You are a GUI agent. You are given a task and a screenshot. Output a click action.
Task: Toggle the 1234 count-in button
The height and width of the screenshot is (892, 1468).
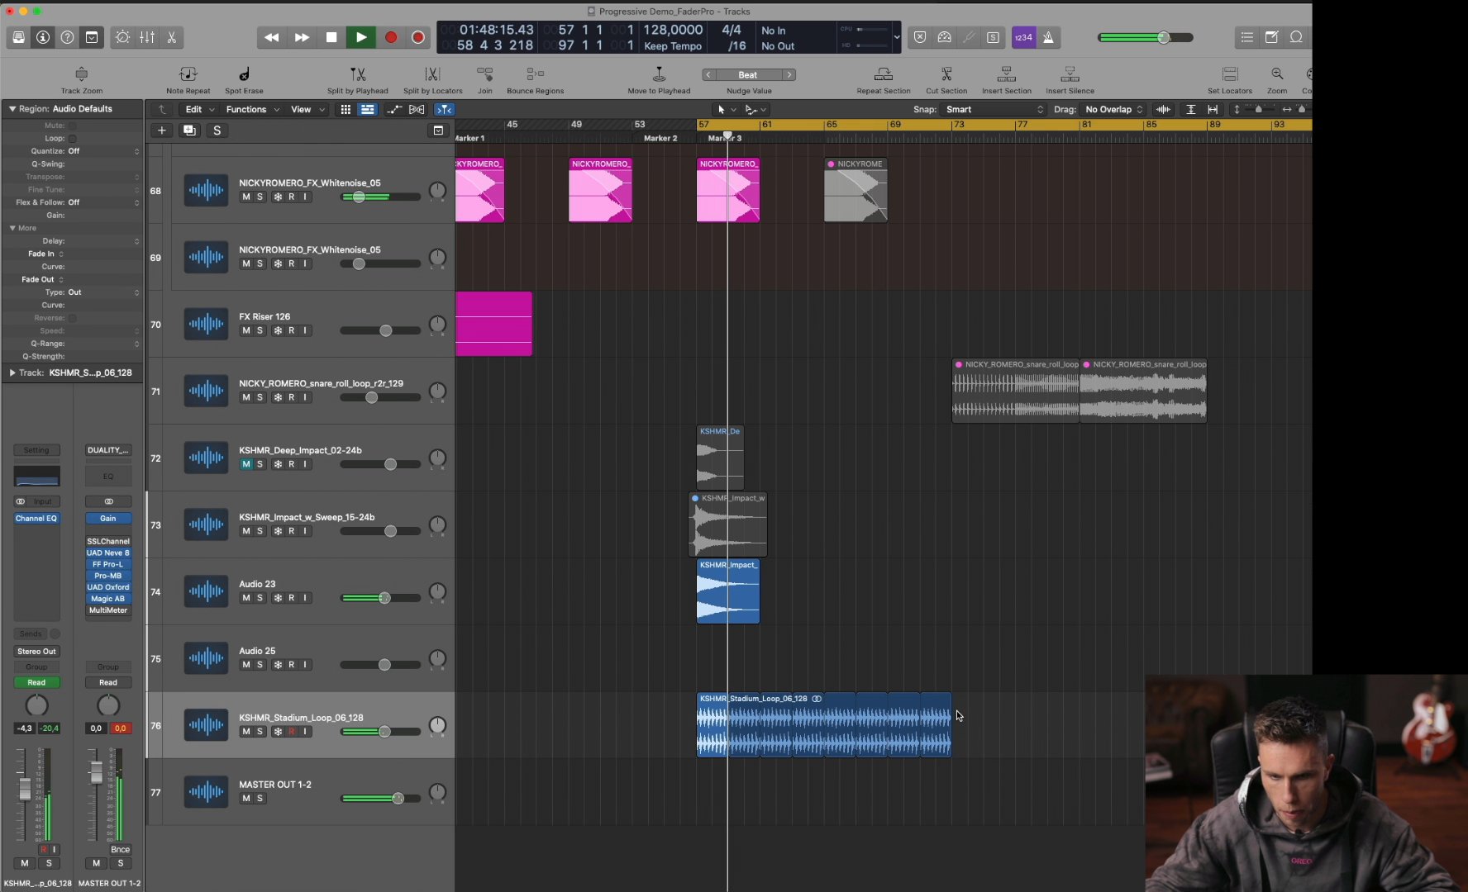point(1022,37)
